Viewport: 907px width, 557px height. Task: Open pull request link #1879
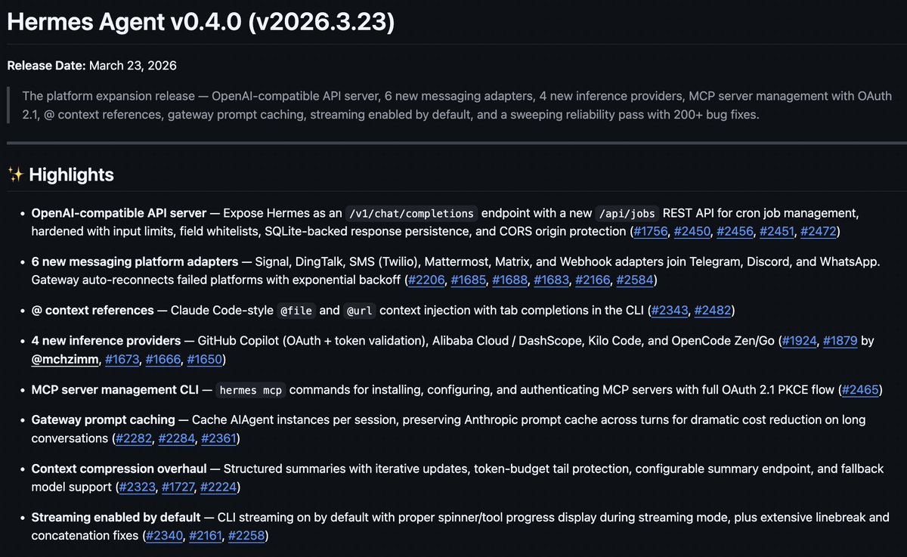840,340
